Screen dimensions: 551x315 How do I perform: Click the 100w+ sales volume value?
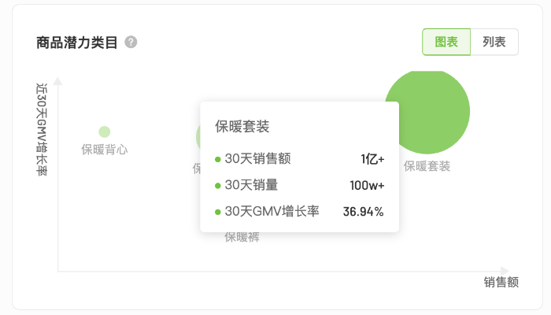pyautogui.click(x=367, y=185)
